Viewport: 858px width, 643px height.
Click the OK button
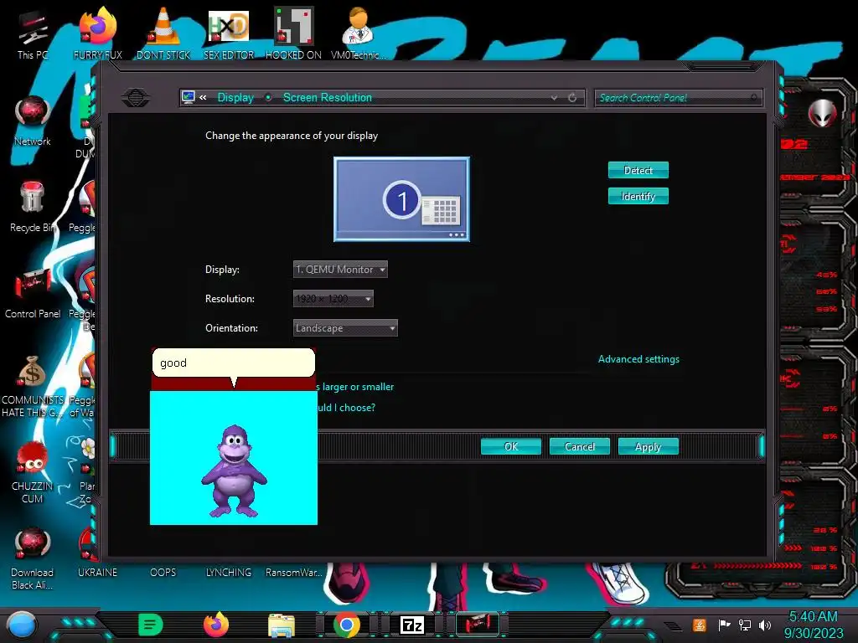tap(511, 447)
